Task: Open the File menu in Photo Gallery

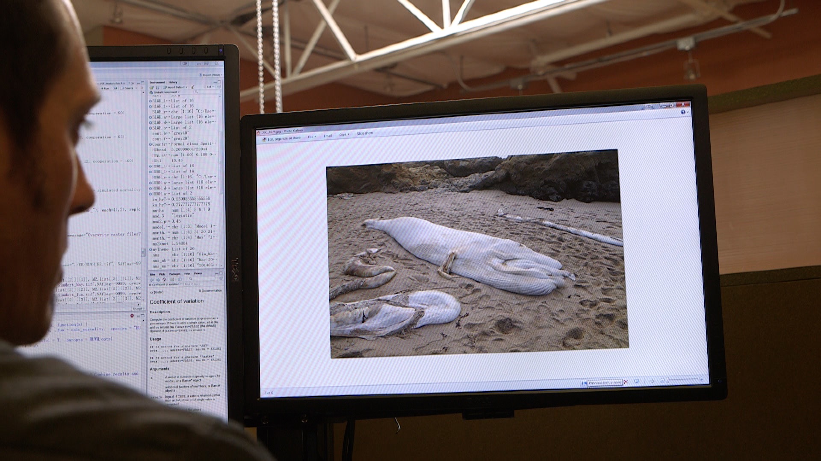Action: (x=311, y=137)
